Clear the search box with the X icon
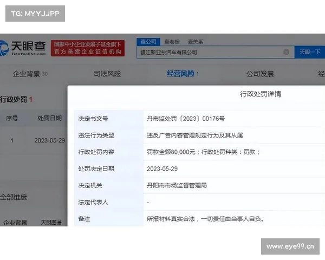This screenshot has width=325, height=260. point(286,52)
